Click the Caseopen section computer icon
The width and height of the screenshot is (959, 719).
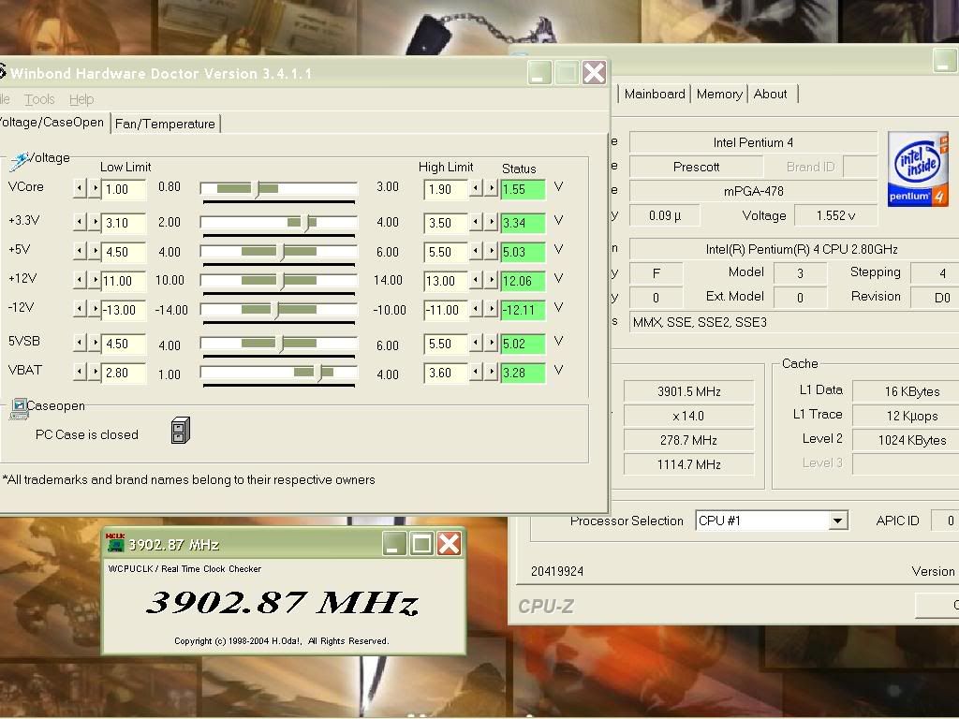click(x=18, y=407)
